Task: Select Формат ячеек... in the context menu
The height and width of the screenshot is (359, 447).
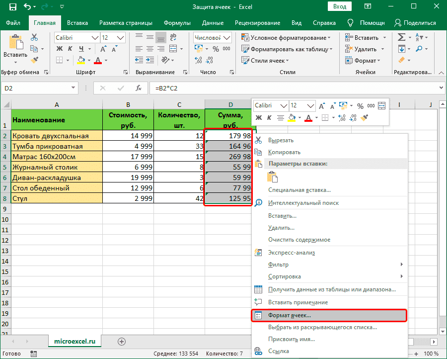Action: pos(290,315)
